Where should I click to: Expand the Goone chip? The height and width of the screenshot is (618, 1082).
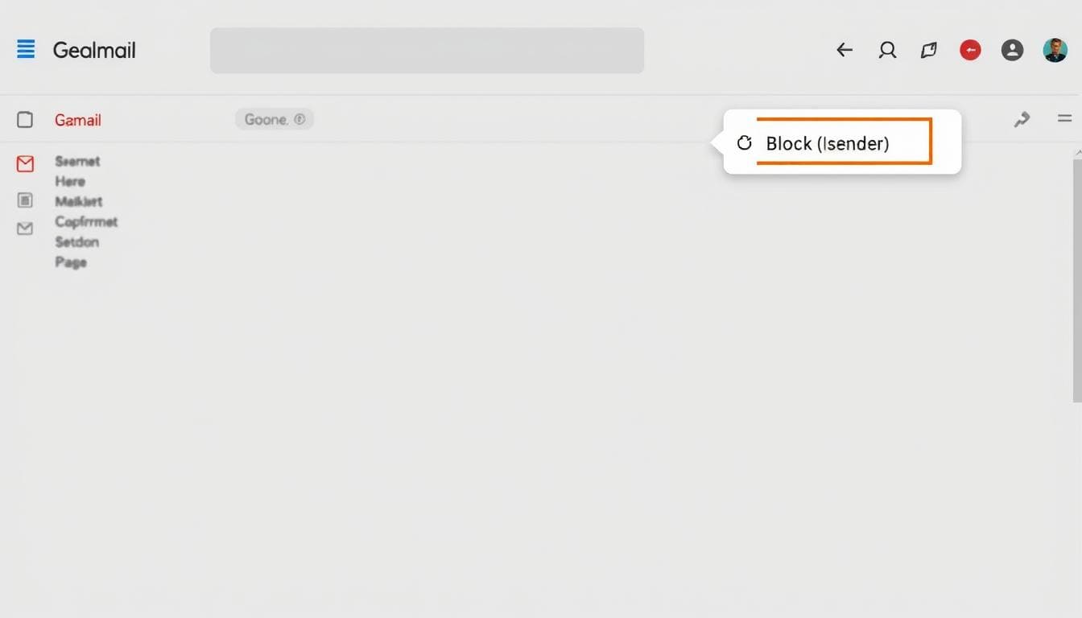coord(275,119)
